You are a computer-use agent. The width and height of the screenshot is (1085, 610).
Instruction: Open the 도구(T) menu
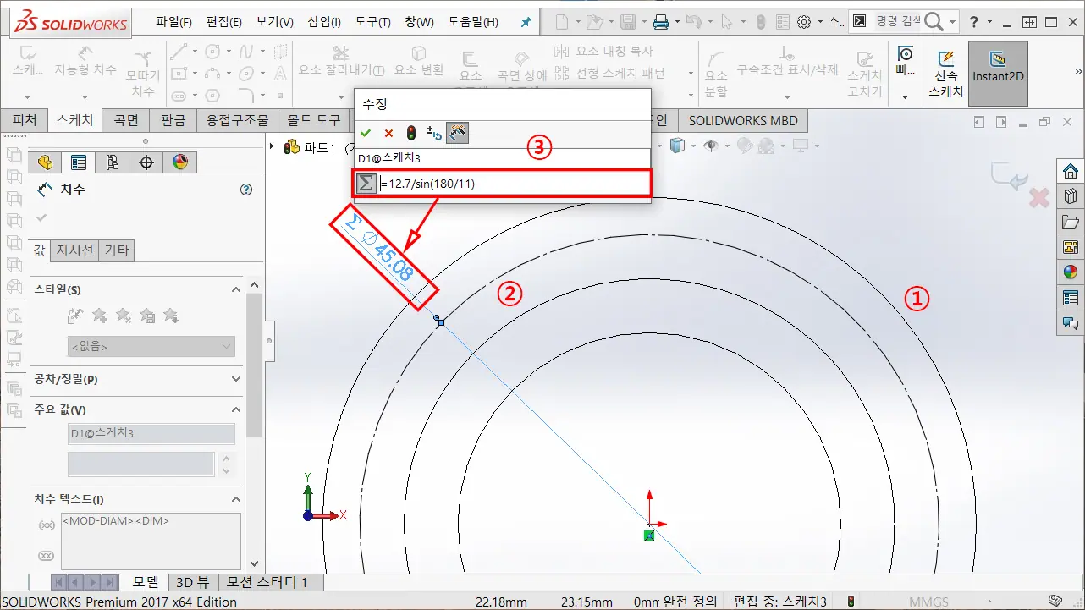click(372, 22)
